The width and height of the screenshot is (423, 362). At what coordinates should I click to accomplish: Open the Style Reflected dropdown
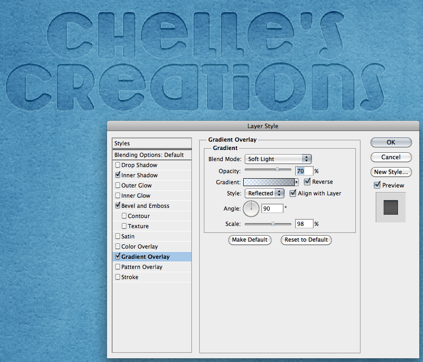coord(265,193)
